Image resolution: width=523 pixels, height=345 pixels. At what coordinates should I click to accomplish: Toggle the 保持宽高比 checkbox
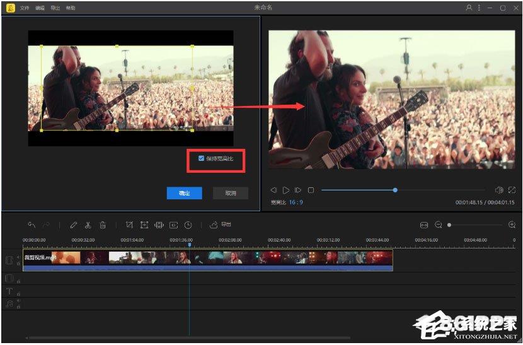tap(201, 158)
